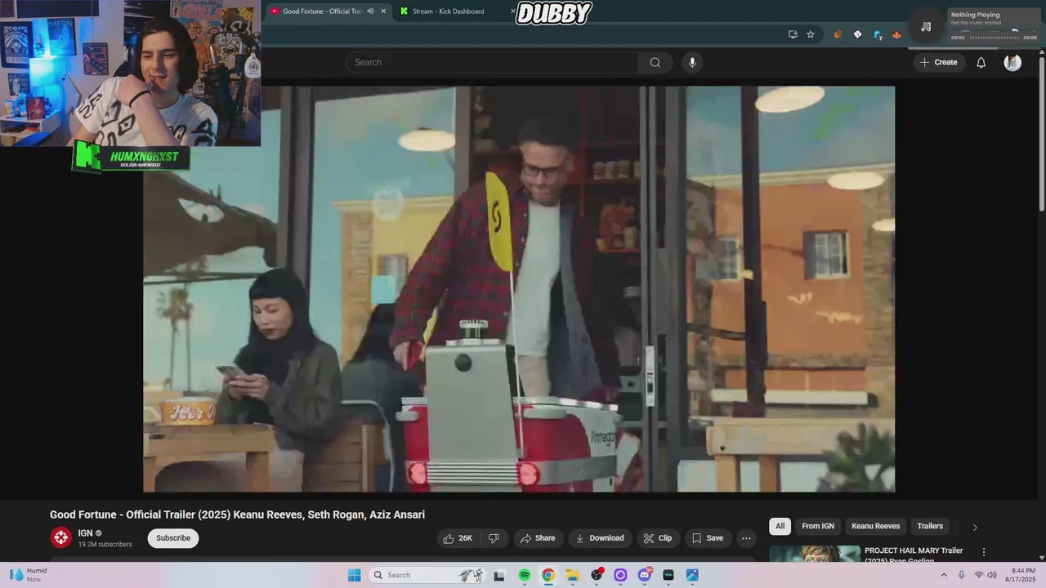Click the IGN channel avatar

pos(61,537)
